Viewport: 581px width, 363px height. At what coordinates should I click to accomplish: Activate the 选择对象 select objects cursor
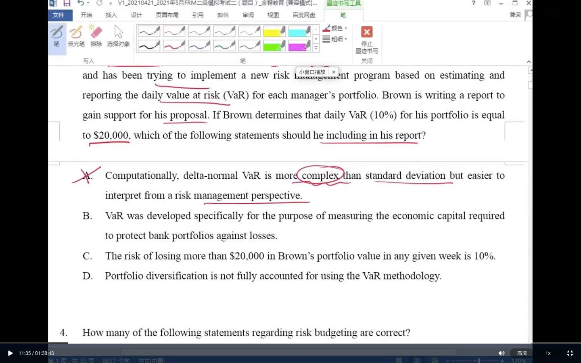pos(118,36)
